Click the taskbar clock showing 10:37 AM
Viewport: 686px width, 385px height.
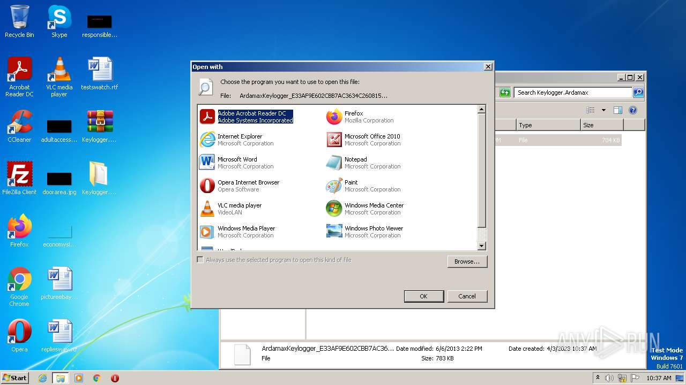click(659, 378)
